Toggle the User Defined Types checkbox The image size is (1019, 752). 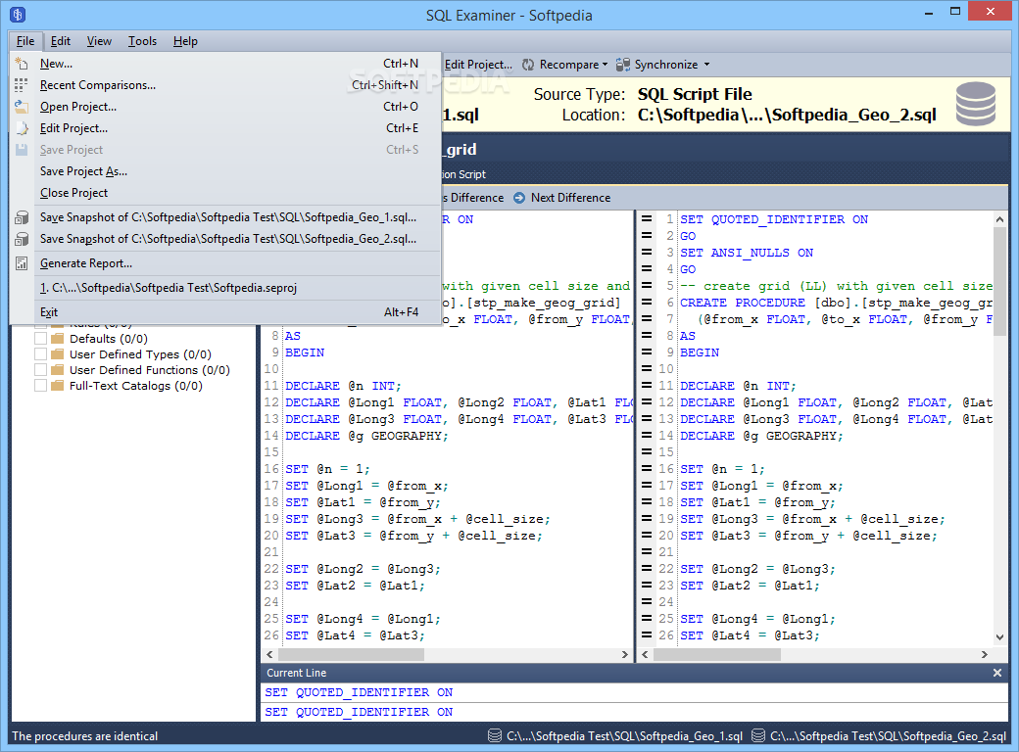point(40,354)
